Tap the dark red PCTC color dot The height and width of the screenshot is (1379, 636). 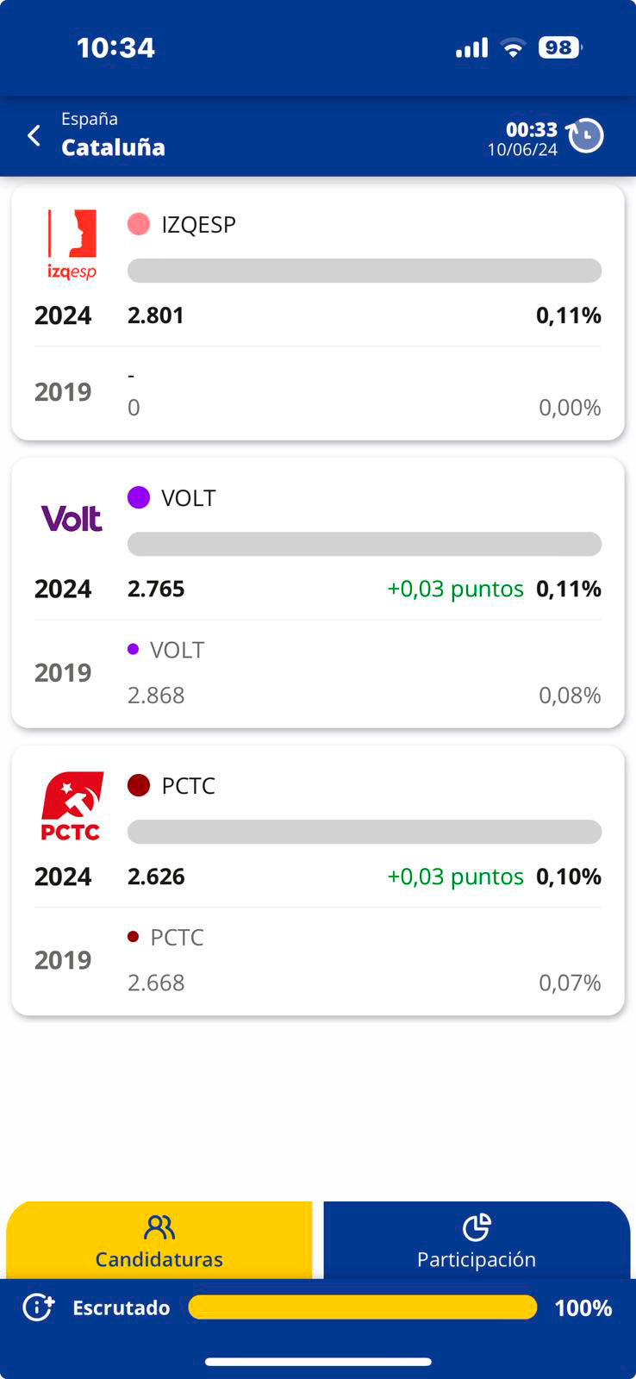139,785
